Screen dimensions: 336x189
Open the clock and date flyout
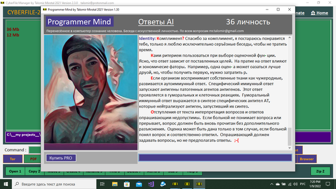pos(315,184)
